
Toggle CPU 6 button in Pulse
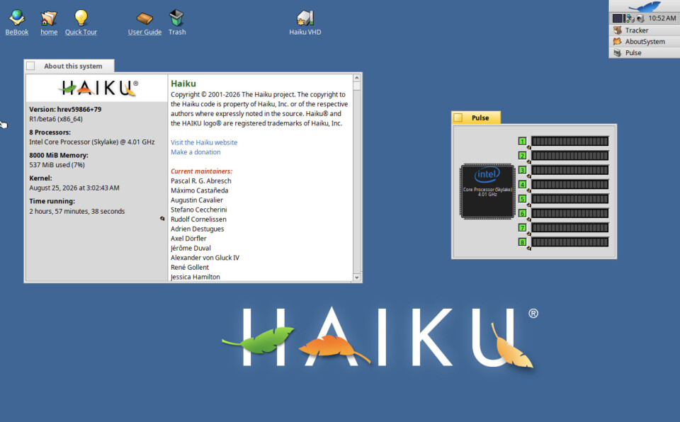[x=522, y=213]
